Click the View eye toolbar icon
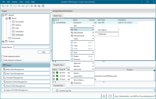156x99 pixels. point(32,6)
